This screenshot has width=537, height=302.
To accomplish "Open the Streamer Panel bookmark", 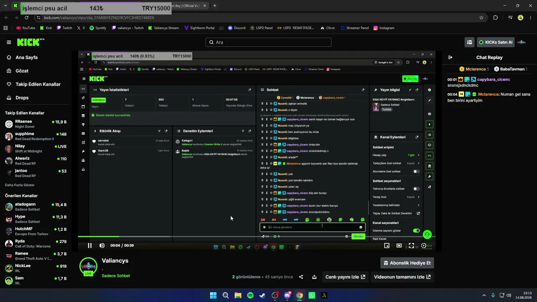I will [355, 28].
